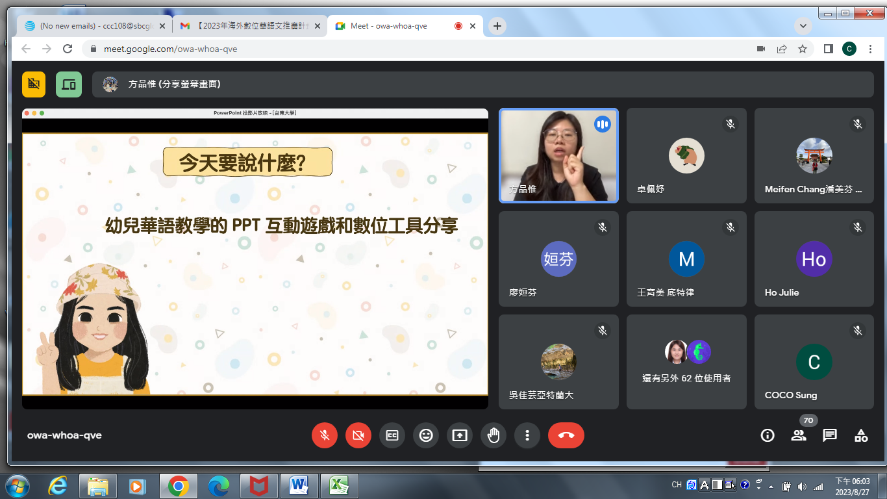Turn on the camera
Screen dimensions: 887x499
358,435
